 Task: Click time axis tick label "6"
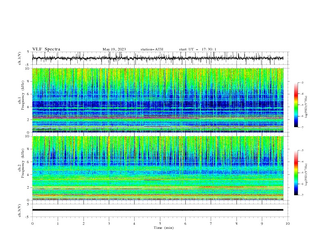pos(185,224)
